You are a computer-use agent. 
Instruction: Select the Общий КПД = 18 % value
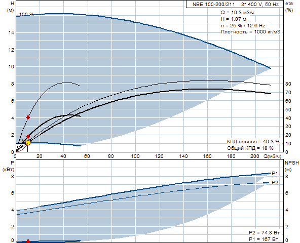tap(250, 148)
